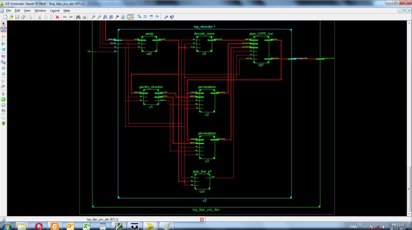Screen dimensions: 412x230
Task: Open the File menu
Action: (8, 10)
